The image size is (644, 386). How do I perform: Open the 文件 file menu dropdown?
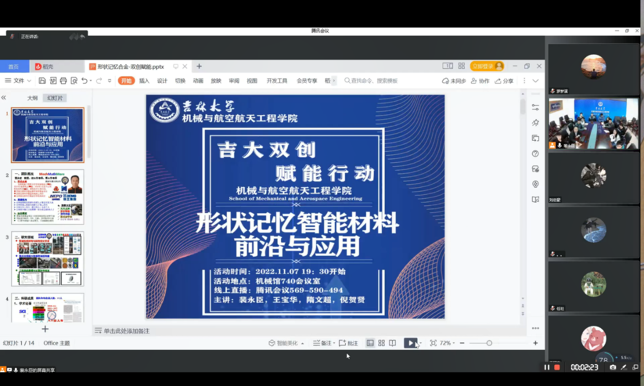click(18, 81)
